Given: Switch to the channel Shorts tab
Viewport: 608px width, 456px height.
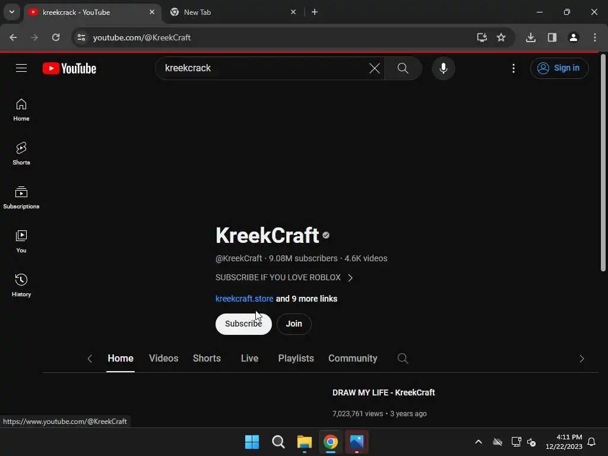Looking at the screenshot, I should [207, 358].
